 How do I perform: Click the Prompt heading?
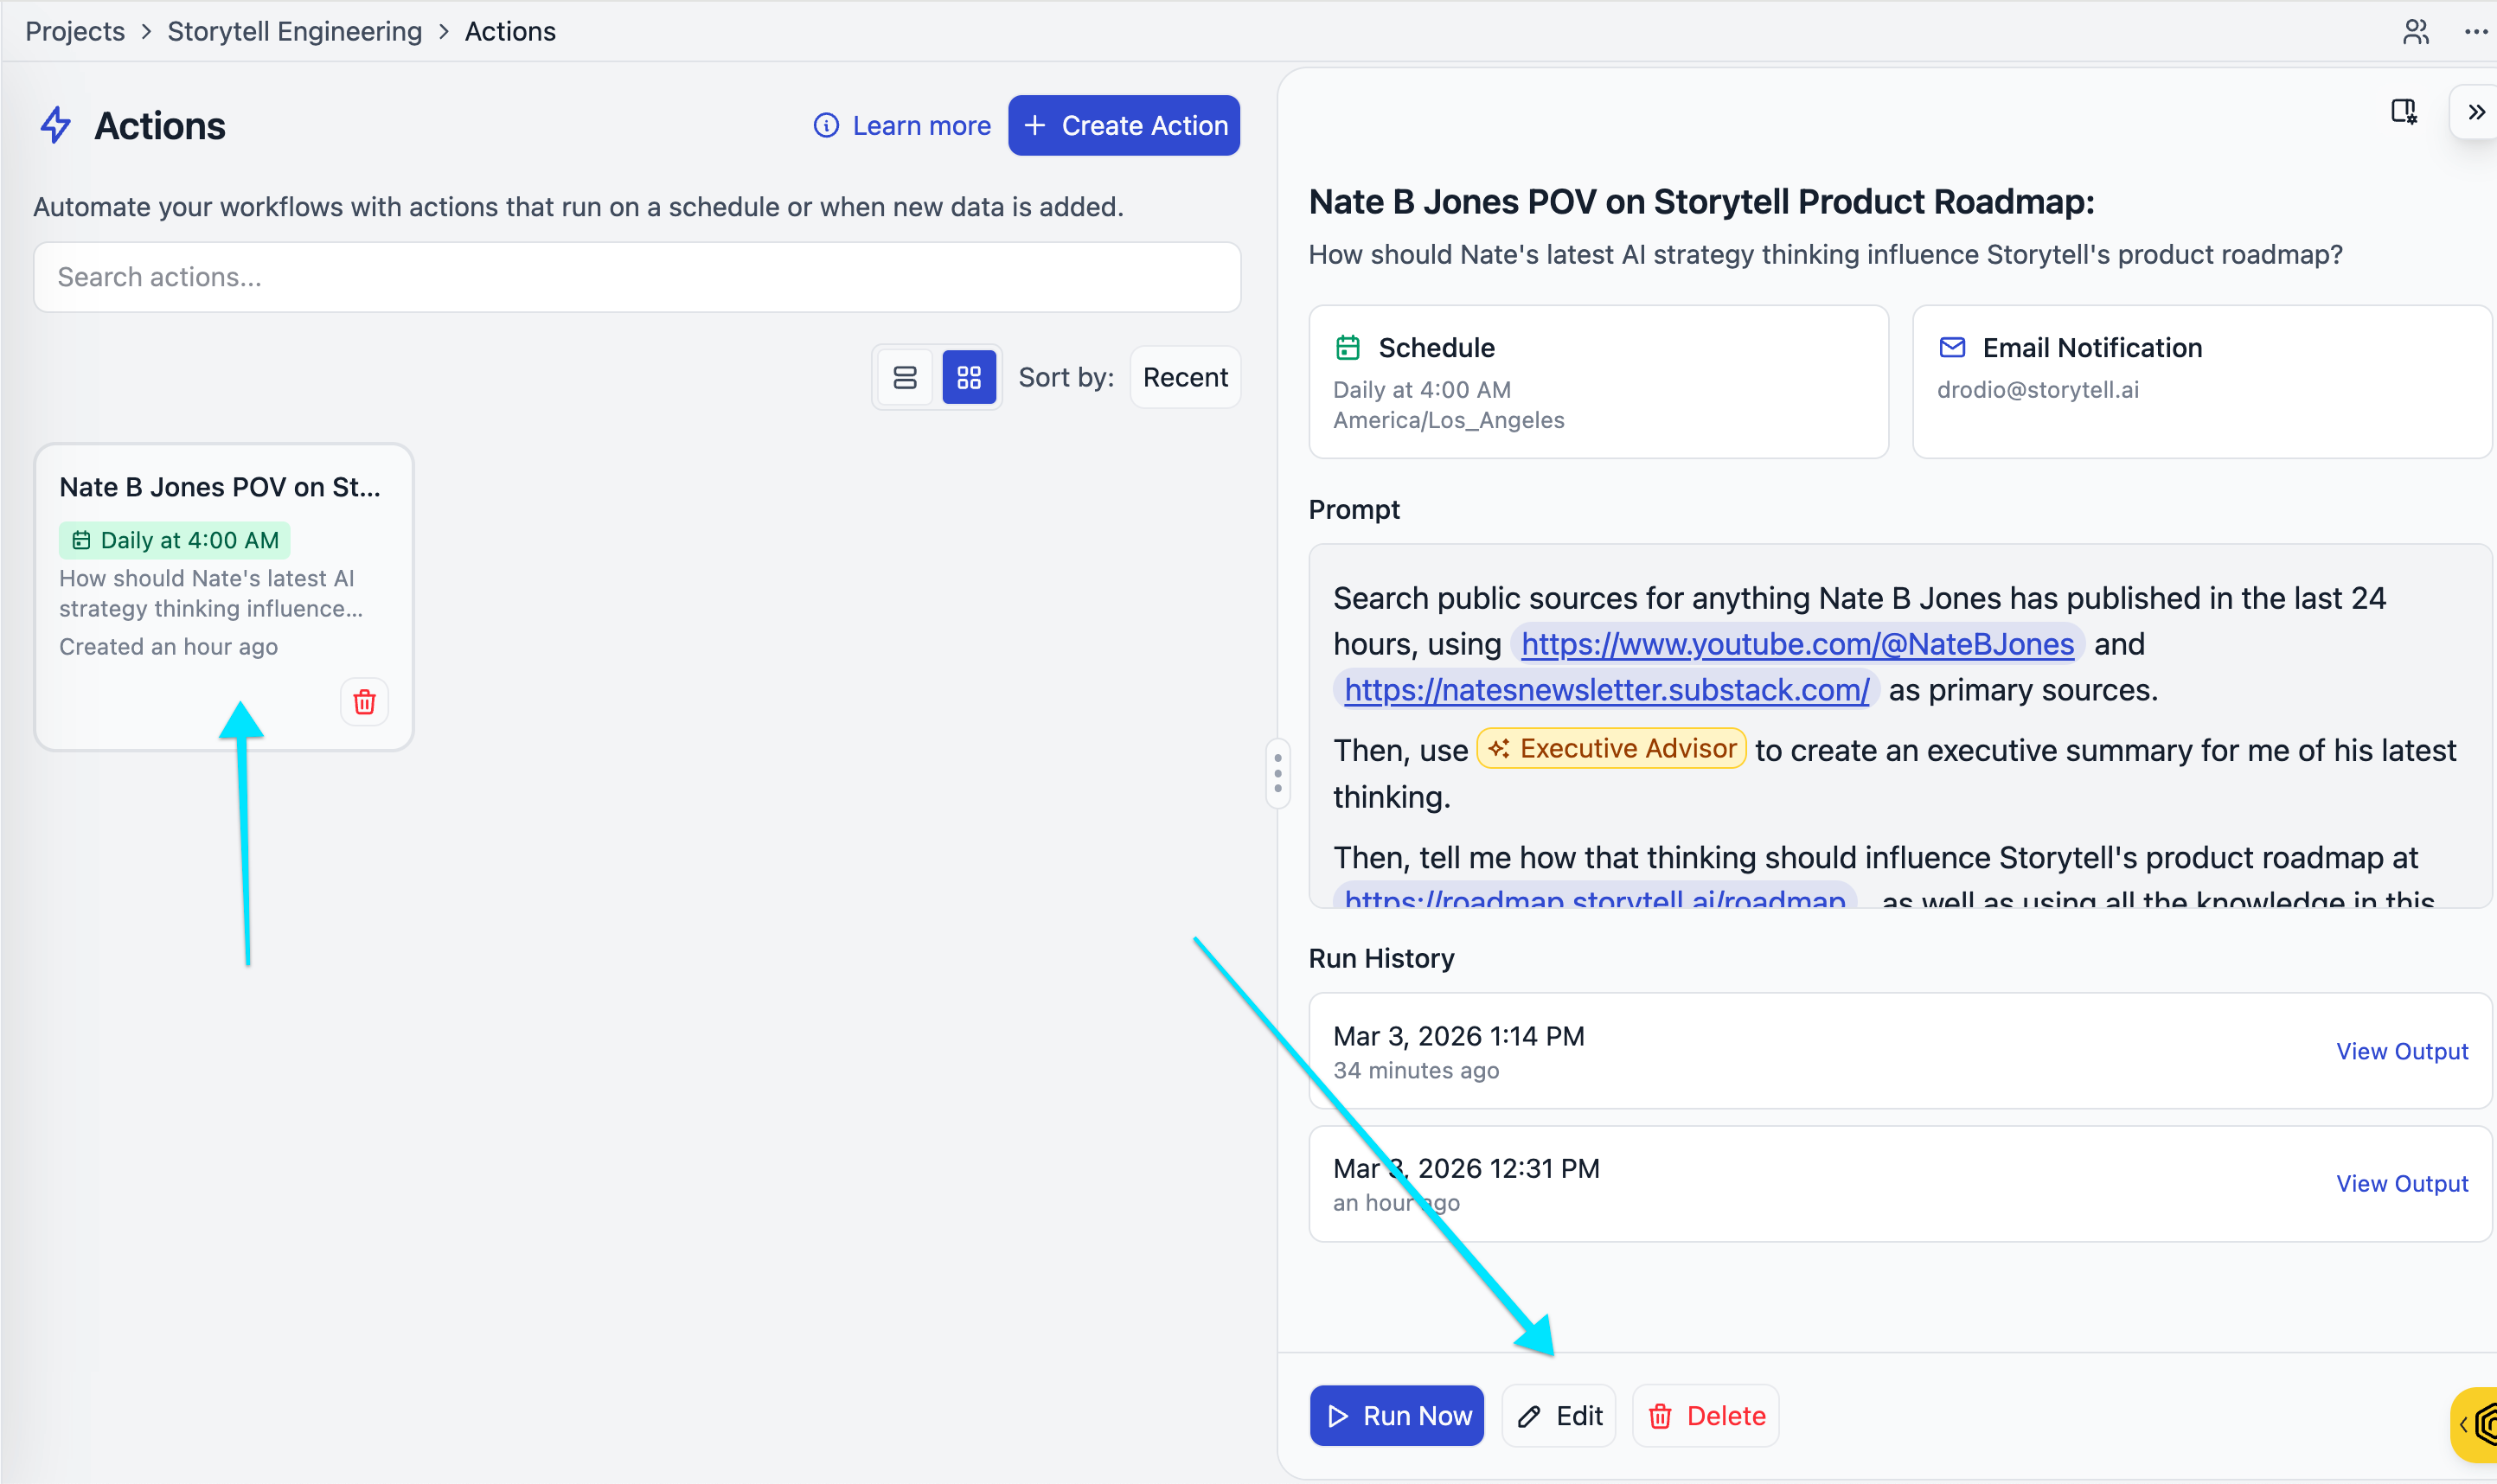tap(1354, 510)
